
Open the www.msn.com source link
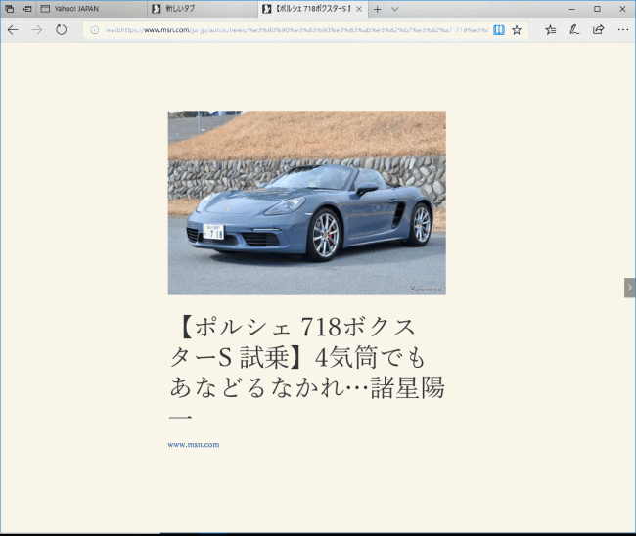(194, 445)
